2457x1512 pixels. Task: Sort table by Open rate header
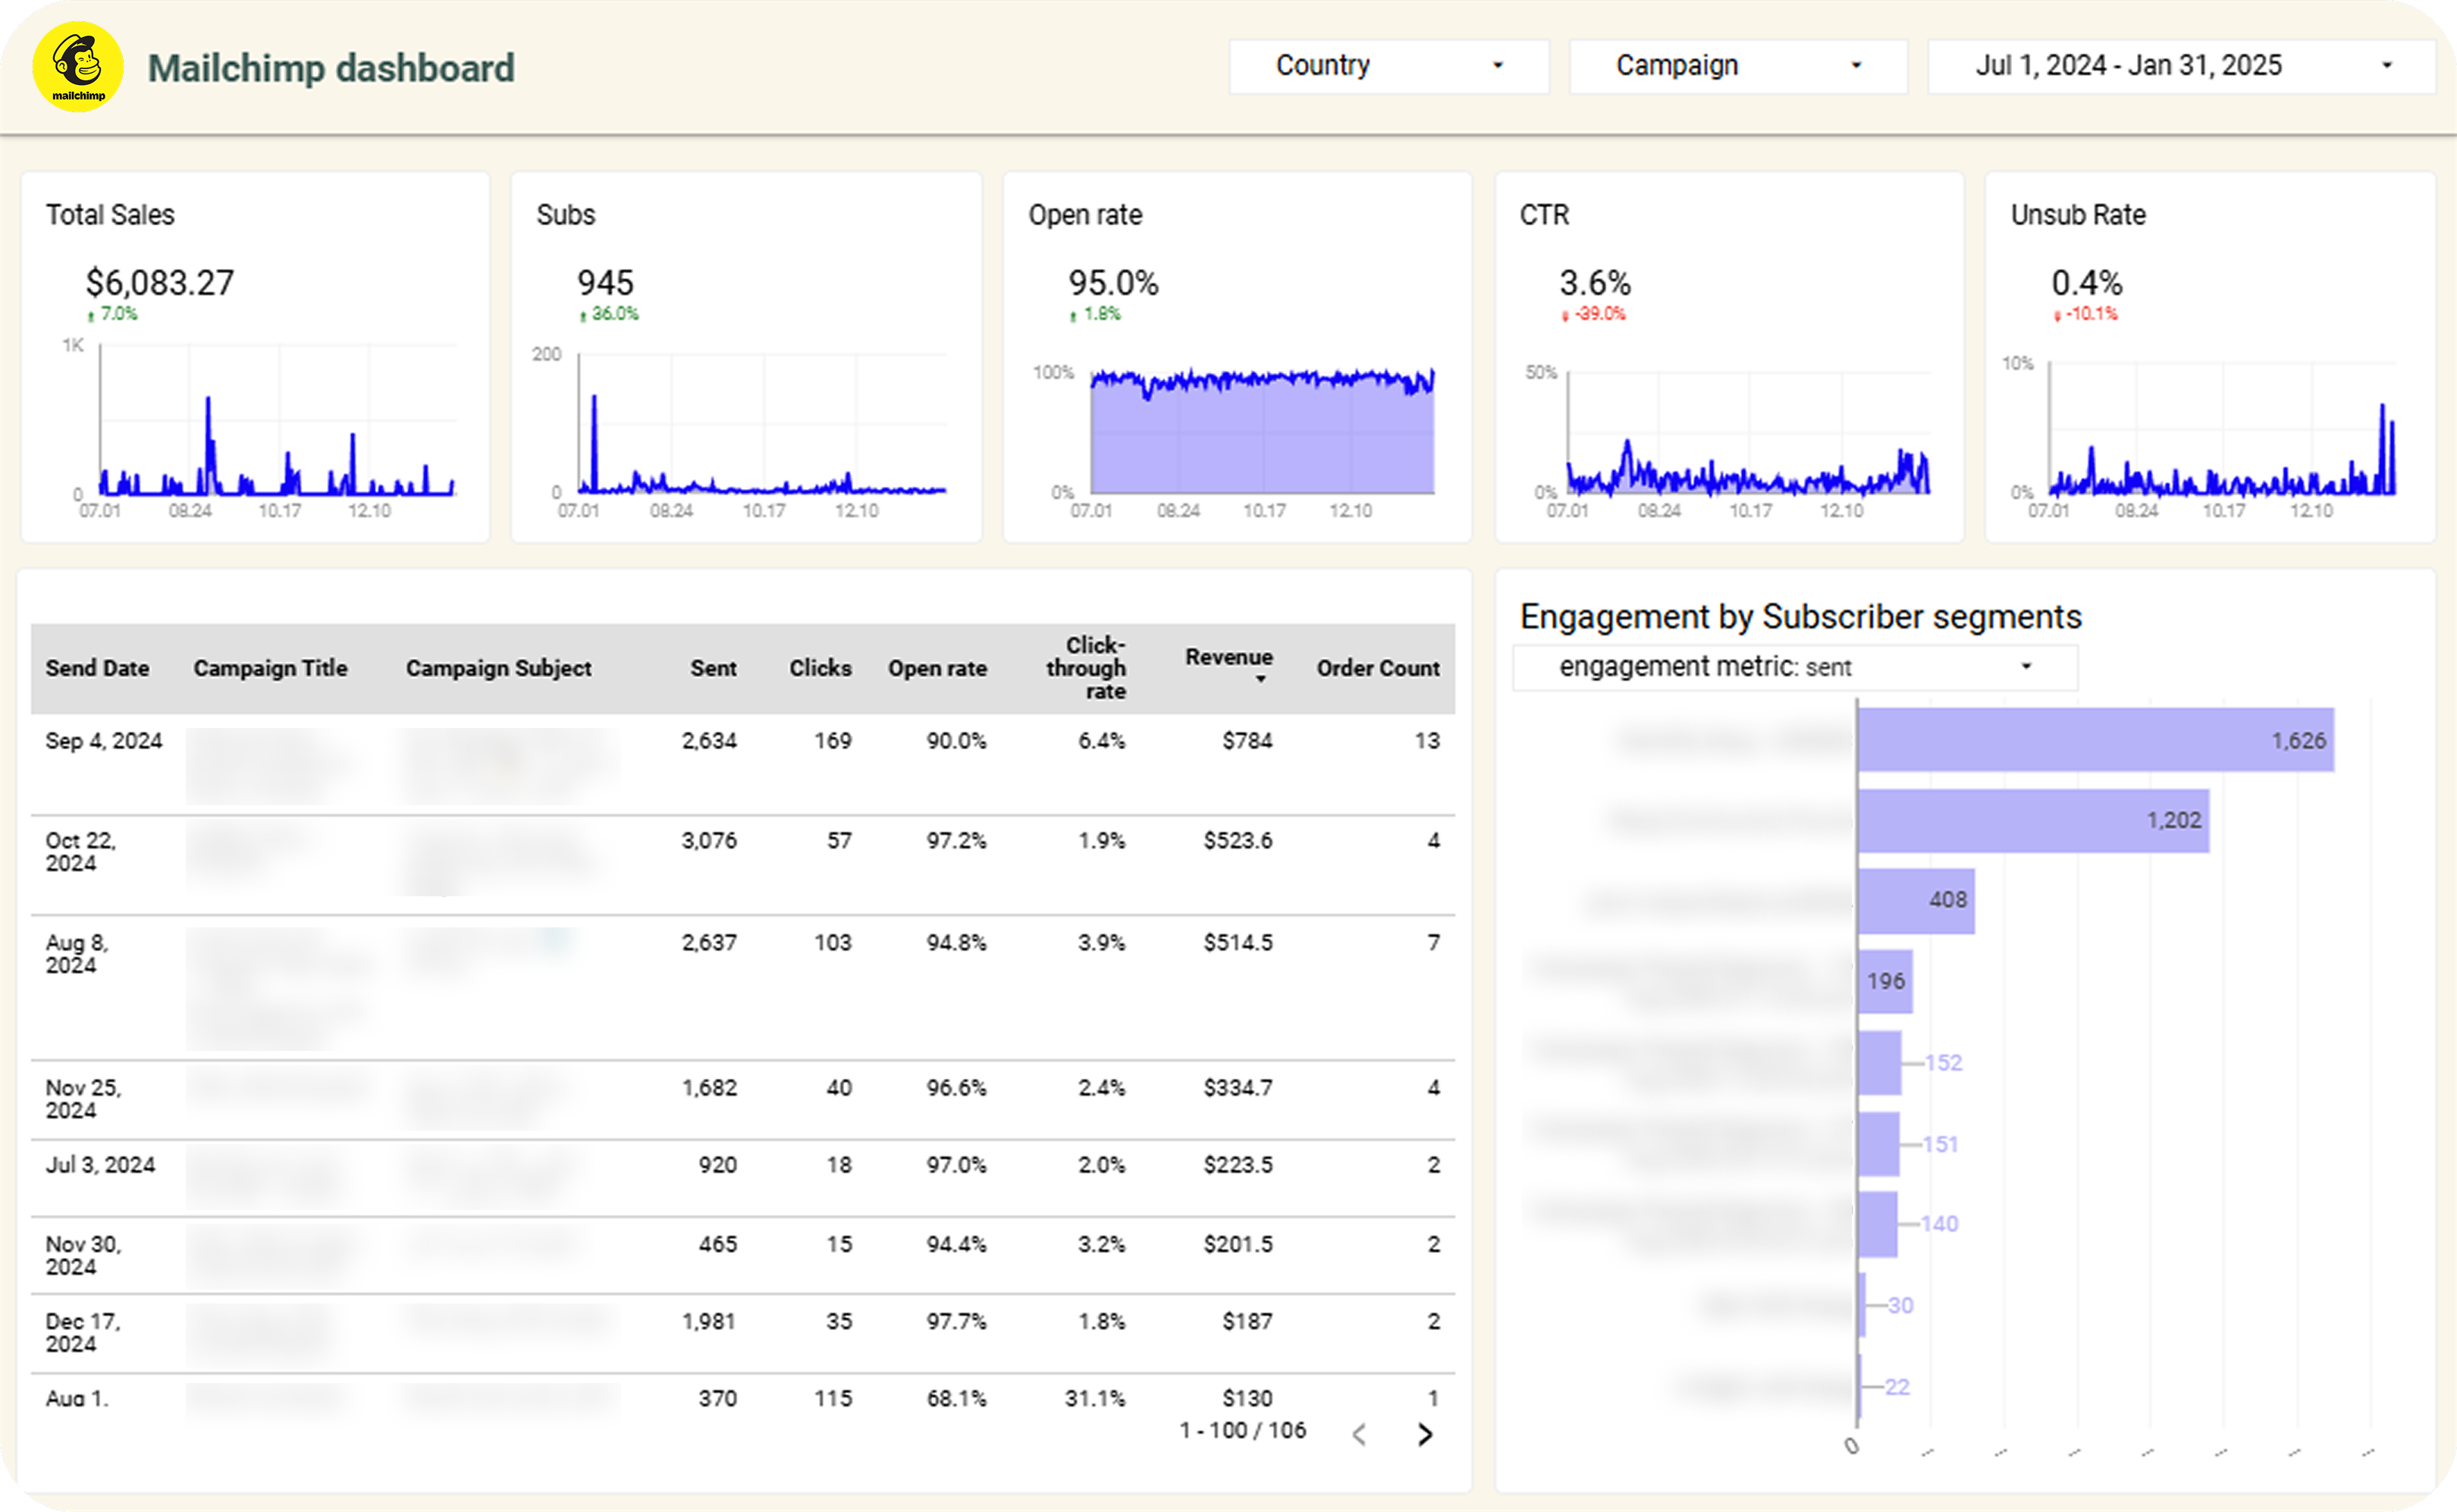[x=936, y=668]
